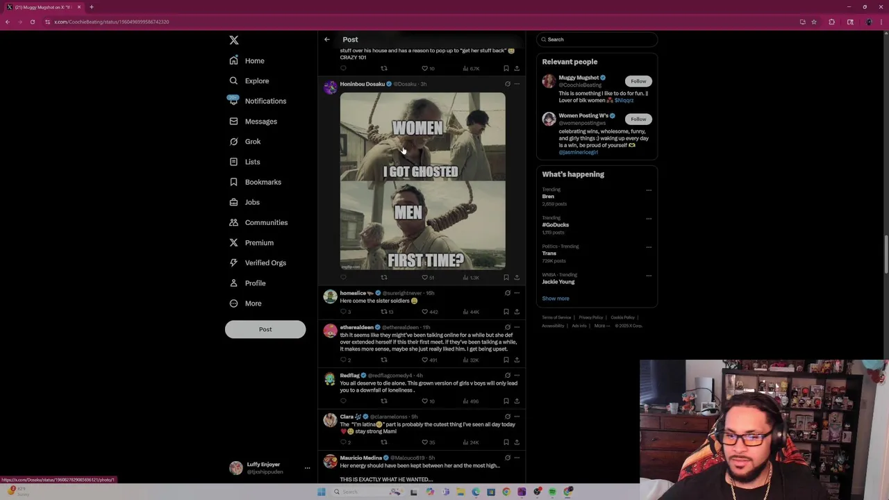Like Redflag's reply
Image resolution: width=889 pixels, height=500 pixels.
(425, 401)
